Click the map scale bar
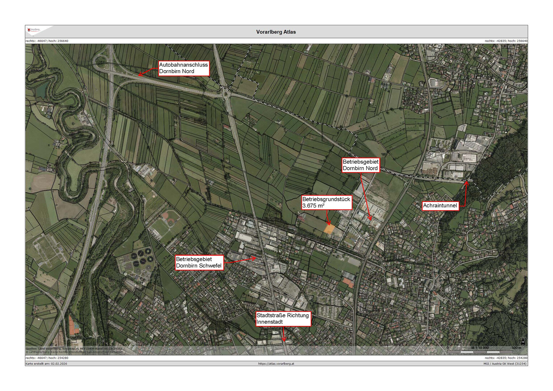The image size is (553, 391). [480, 351]
